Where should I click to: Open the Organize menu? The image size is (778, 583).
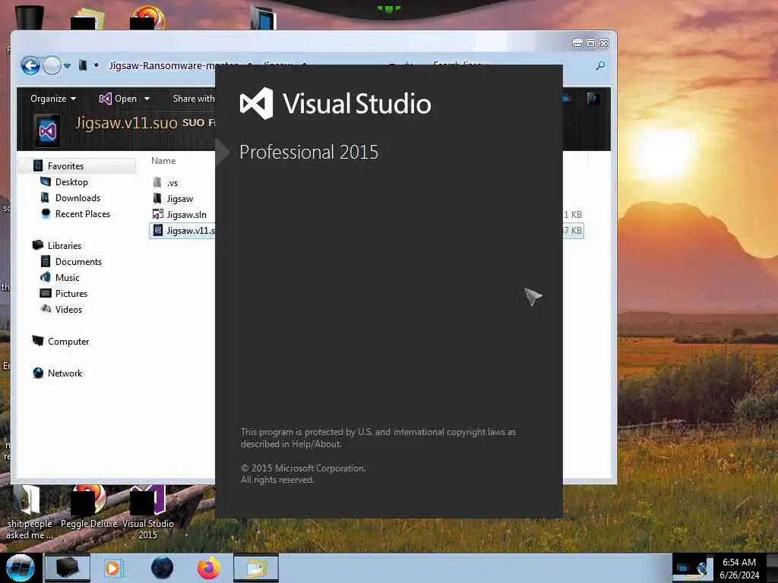coord(53,99)
